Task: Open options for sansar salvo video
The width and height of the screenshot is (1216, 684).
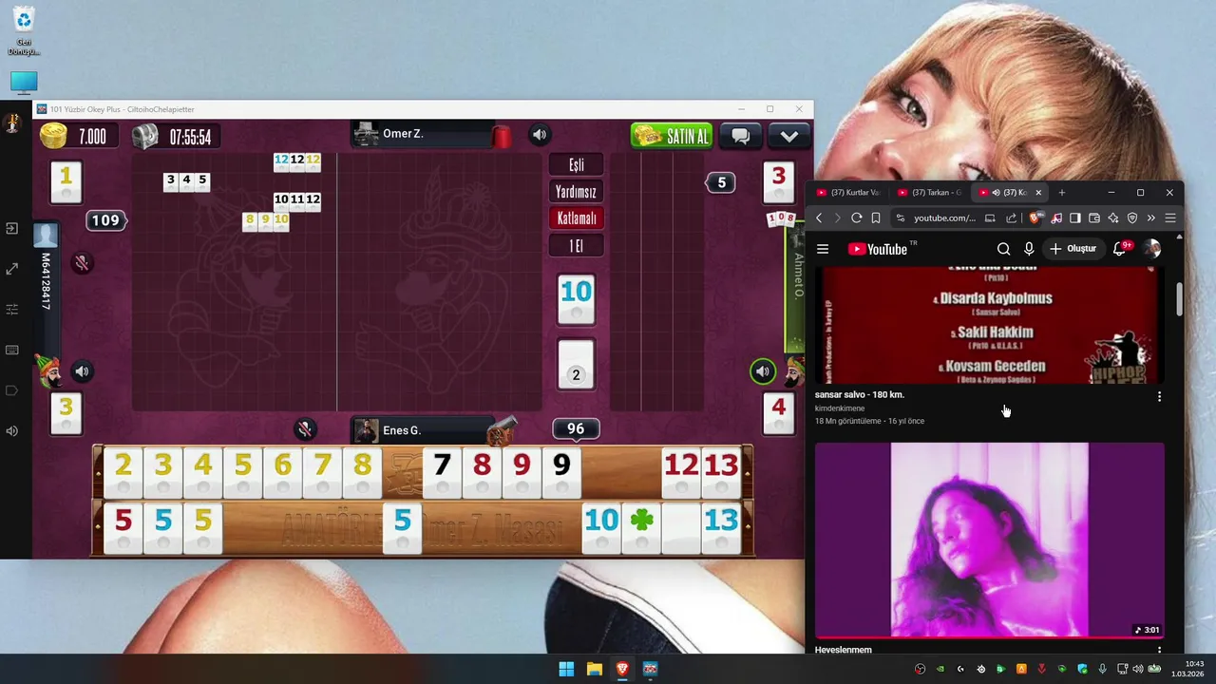Action: click(x=1159, y=396)
